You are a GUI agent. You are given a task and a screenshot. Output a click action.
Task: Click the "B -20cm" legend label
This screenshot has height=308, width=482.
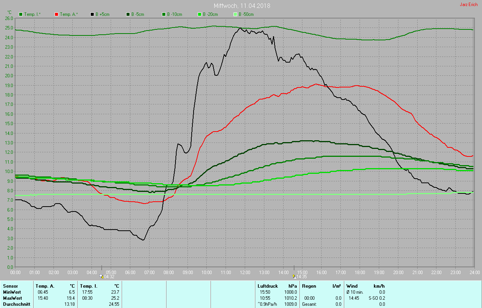(x=211, y=14)
